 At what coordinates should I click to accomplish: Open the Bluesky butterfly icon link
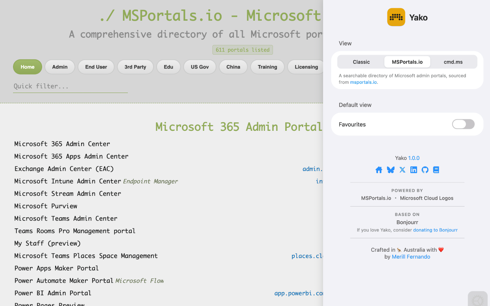coord(390,170)
